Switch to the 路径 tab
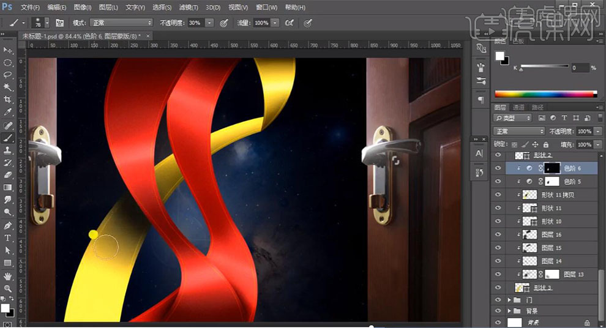Screen dimensions: 606x328 pos(537,107)
